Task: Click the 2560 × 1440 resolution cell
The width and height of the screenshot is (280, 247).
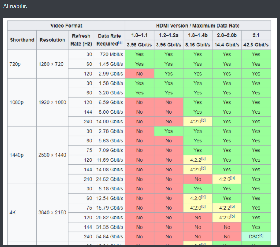Action: point(52,155)
